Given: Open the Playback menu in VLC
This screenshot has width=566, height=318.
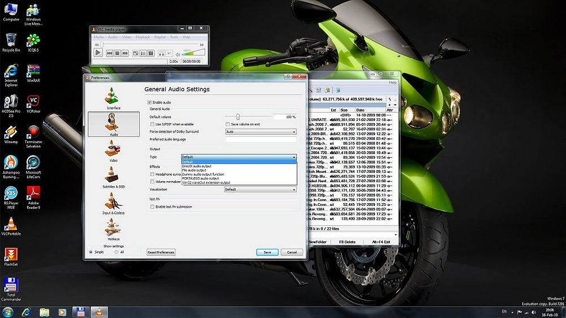Looking at the screenshot, I should (x=143, y=37).
